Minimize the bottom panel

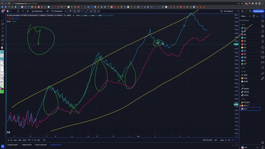click(x=233, y=145)
